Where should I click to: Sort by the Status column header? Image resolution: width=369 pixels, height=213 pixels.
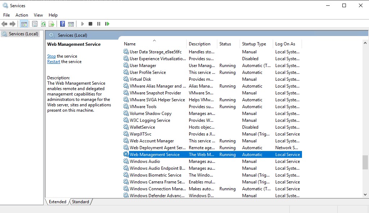pyautogui.click(x=228, y=44)
